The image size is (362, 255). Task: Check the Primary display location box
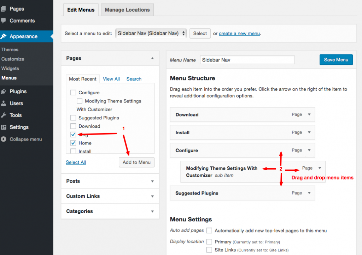coord(209,242)
